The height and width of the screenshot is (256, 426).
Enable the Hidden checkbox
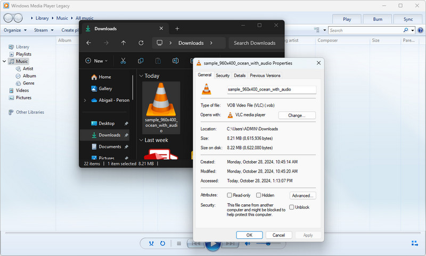[259, 195]
